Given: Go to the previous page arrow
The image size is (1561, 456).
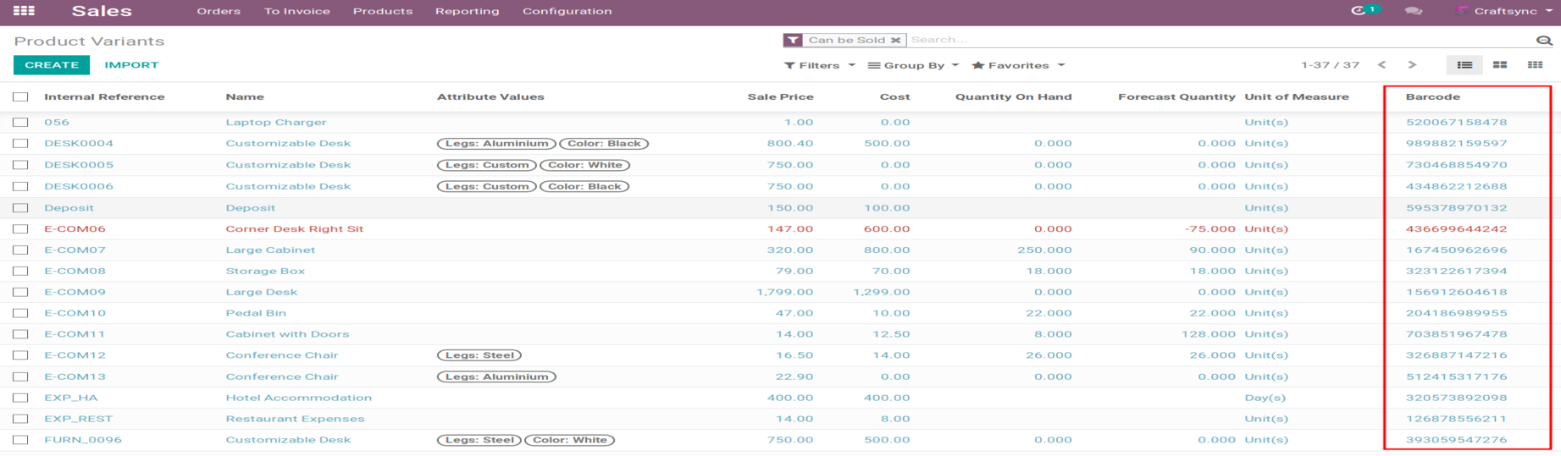Looking at the screenshot, I should click(1381, 65).
